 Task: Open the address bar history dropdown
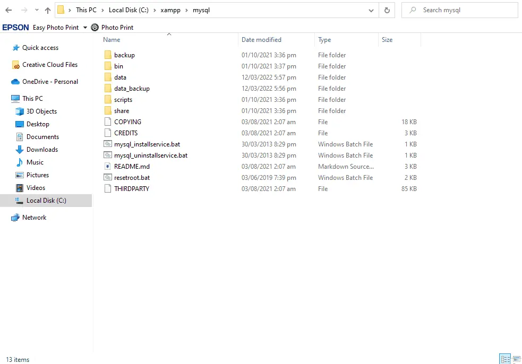tap(371, 10)
